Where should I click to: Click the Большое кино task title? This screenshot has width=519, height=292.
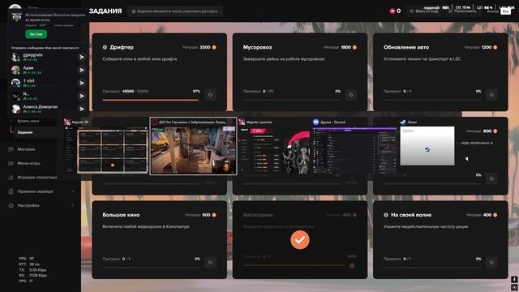click(121, 215)
